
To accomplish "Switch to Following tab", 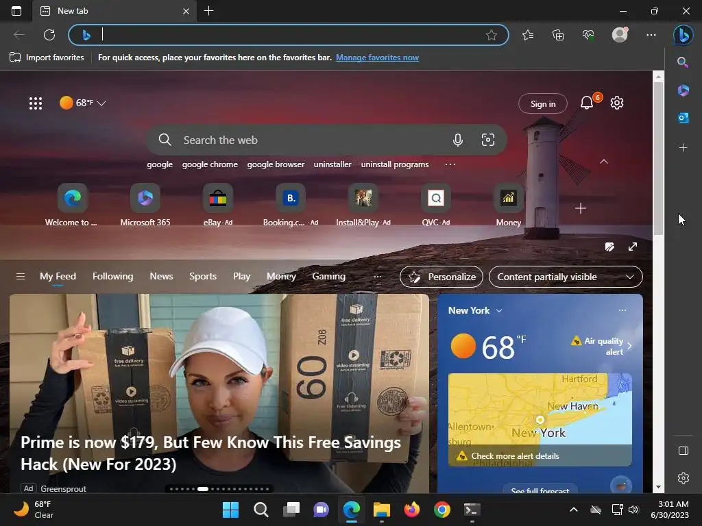I will [x=113, y=277].
